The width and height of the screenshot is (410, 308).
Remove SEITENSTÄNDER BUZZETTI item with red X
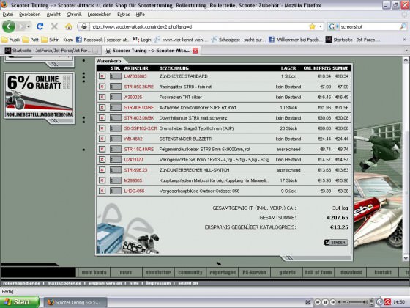click(102, 139)
